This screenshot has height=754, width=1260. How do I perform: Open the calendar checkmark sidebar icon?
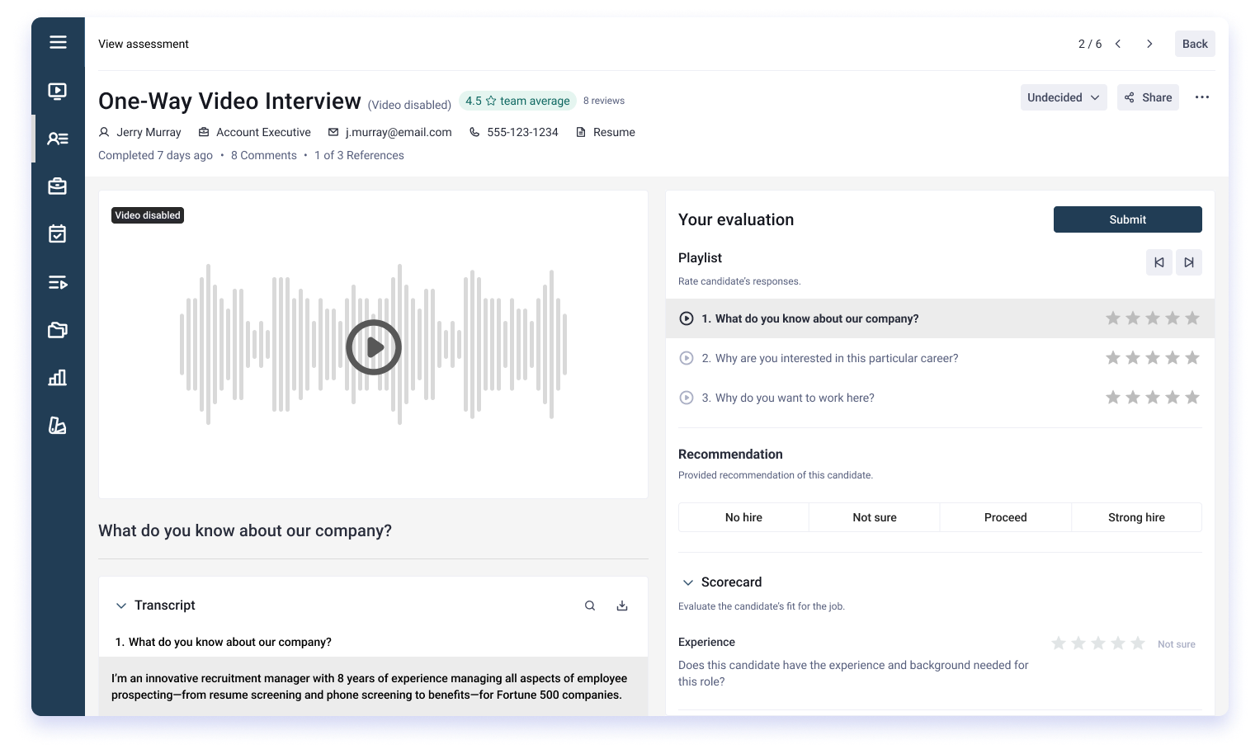coord(58,234)
